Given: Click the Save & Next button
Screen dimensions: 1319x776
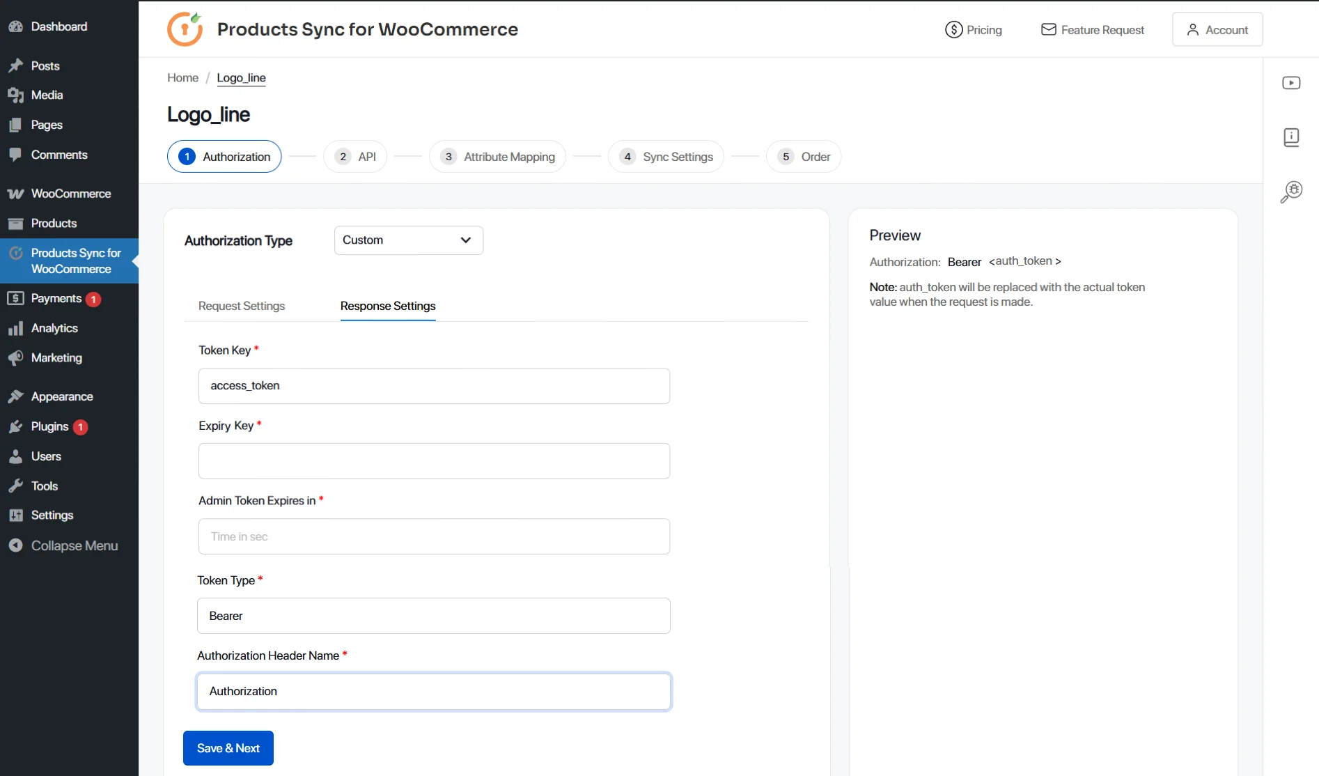Looking at the screenshot, I should (228, 747).
